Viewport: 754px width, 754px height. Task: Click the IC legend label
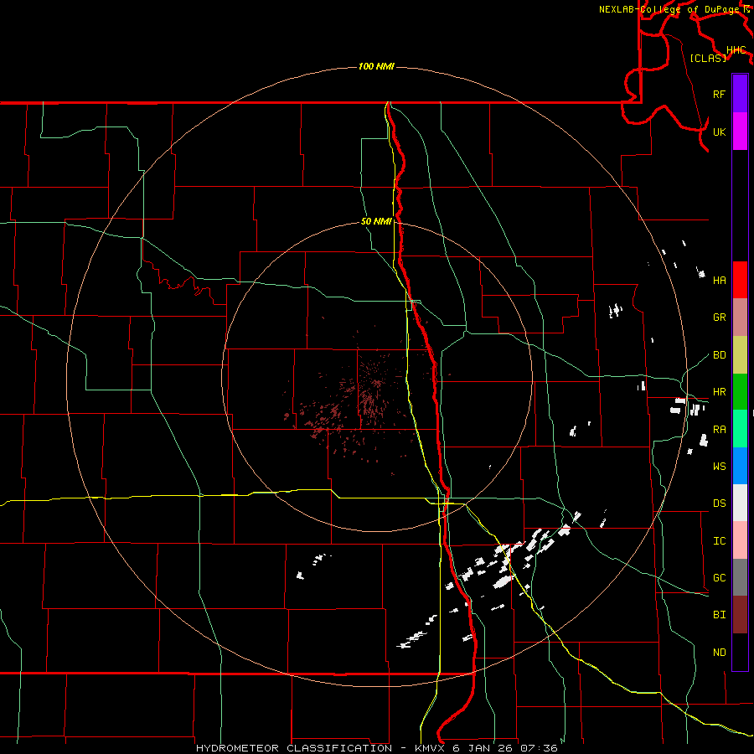click(719, 541)
